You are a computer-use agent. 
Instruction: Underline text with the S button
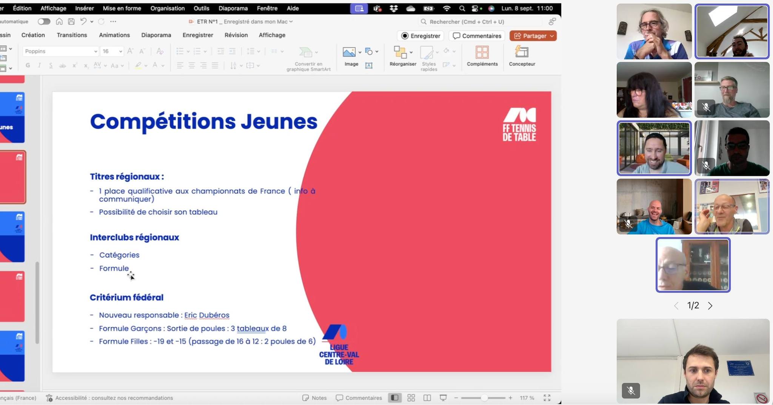coord(51,65)
